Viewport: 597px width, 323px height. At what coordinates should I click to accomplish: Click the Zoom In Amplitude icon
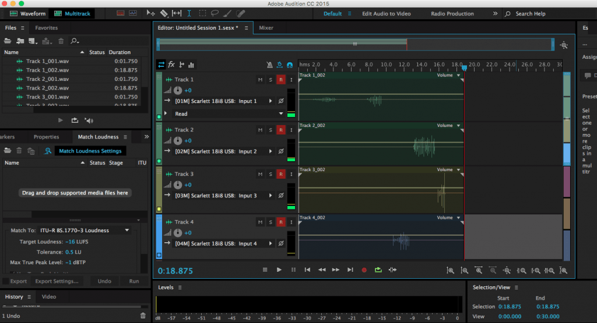(x=451, y=271)
